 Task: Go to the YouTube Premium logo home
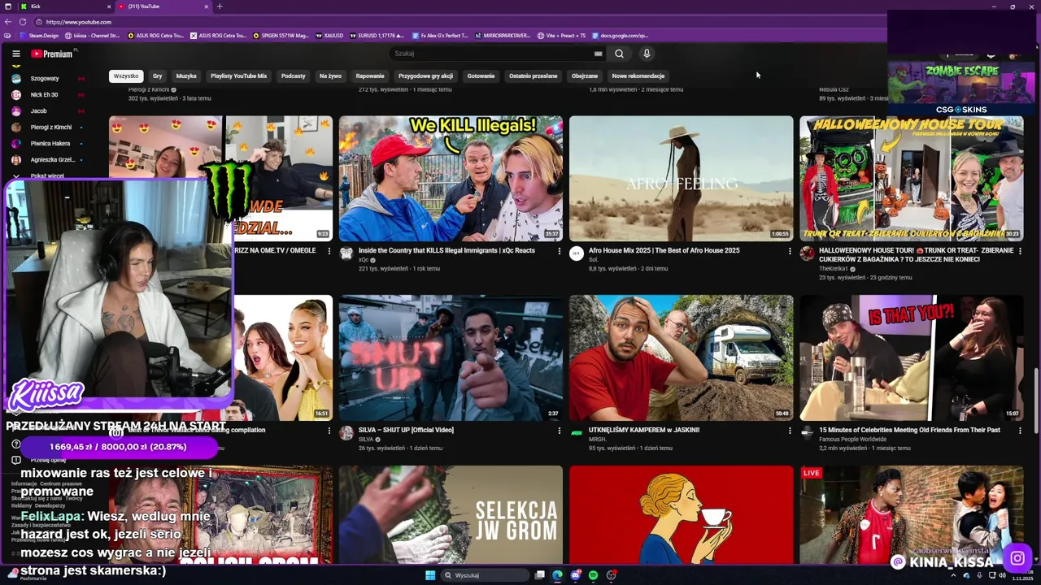54,54
